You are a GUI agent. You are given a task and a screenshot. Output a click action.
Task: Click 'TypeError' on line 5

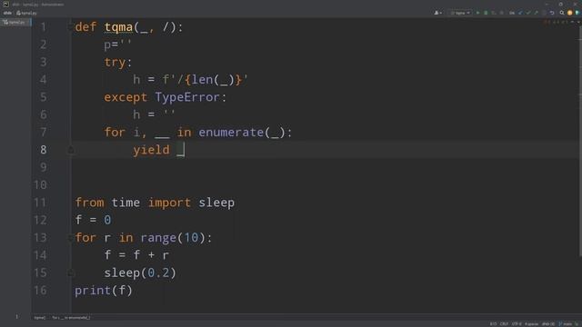pyautogui.click(x=187, y=97)
